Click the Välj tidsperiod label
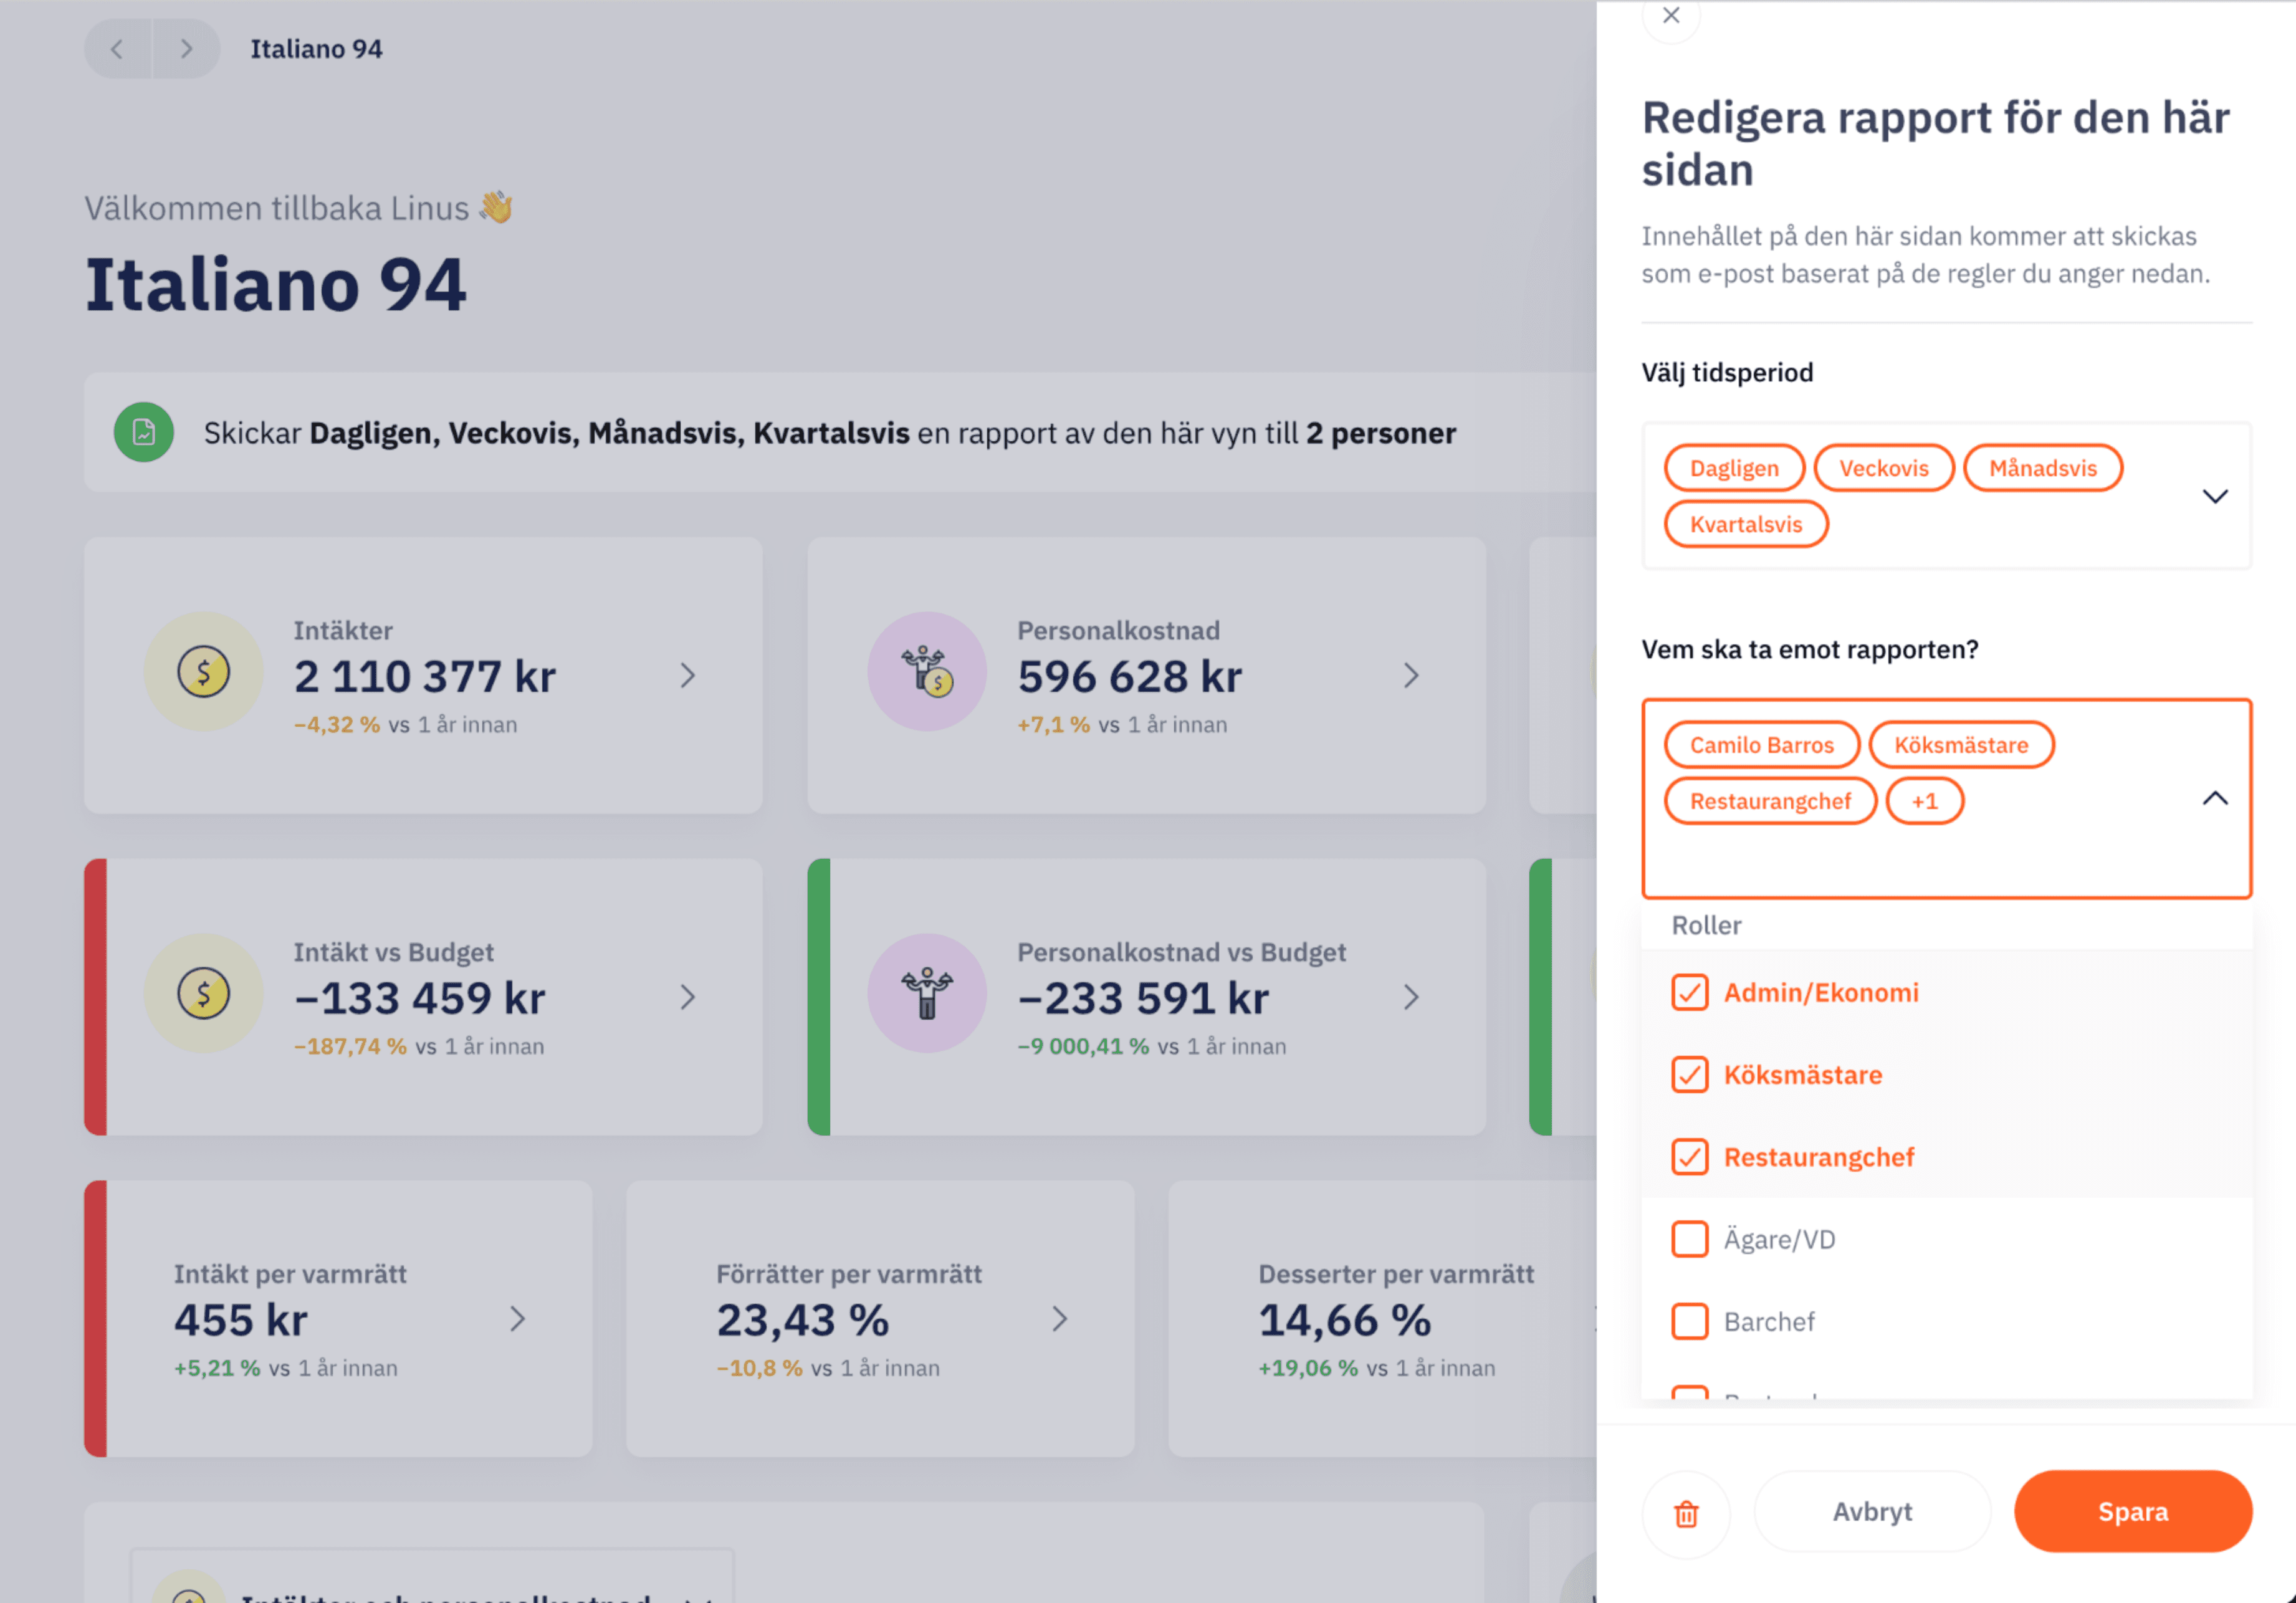Viewport: 2296px width, 1603px height. (x=1727, y=373)
